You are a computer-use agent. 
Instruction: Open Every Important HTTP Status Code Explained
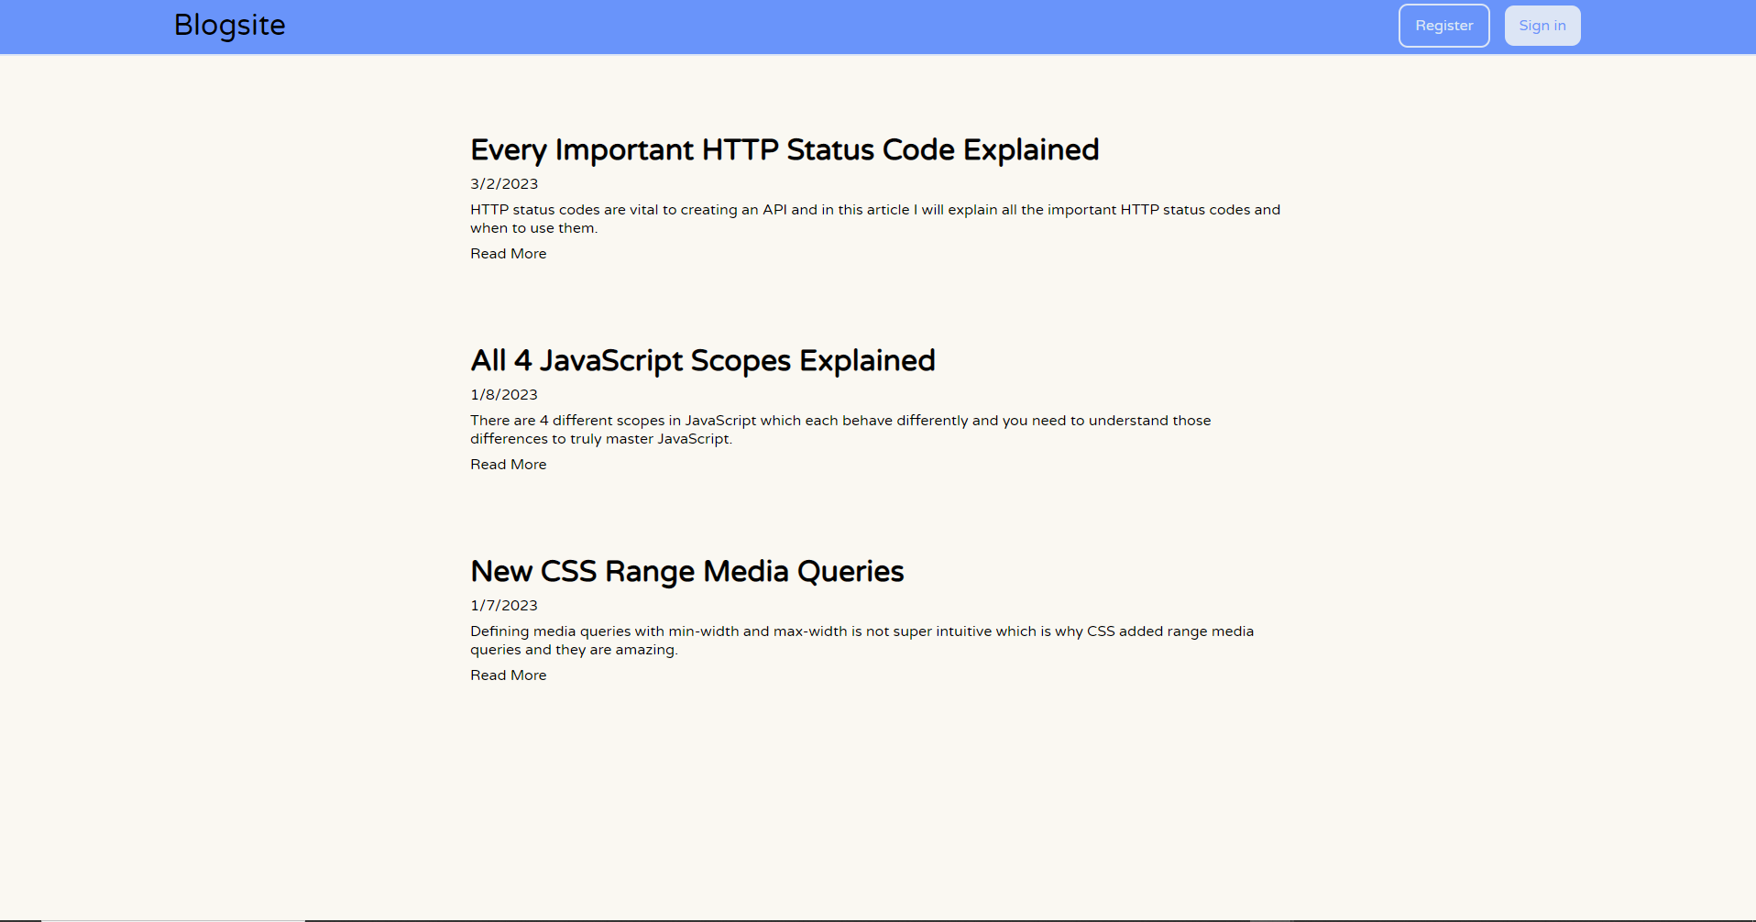pos(785,150)
